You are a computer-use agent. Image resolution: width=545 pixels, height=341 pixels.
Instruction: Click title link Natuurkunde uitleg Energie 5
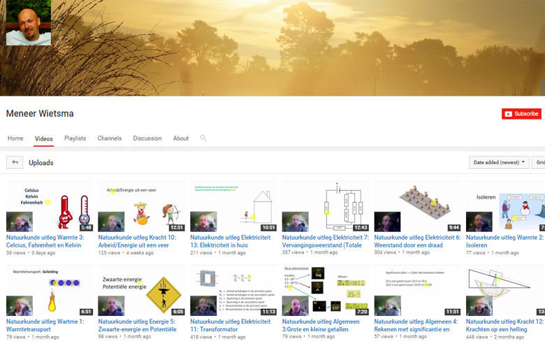[x=137, y=326]
